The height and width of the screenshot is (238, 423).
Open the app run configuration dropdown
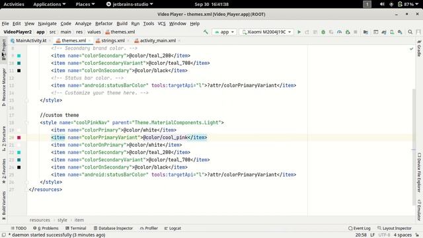point(224,32)
